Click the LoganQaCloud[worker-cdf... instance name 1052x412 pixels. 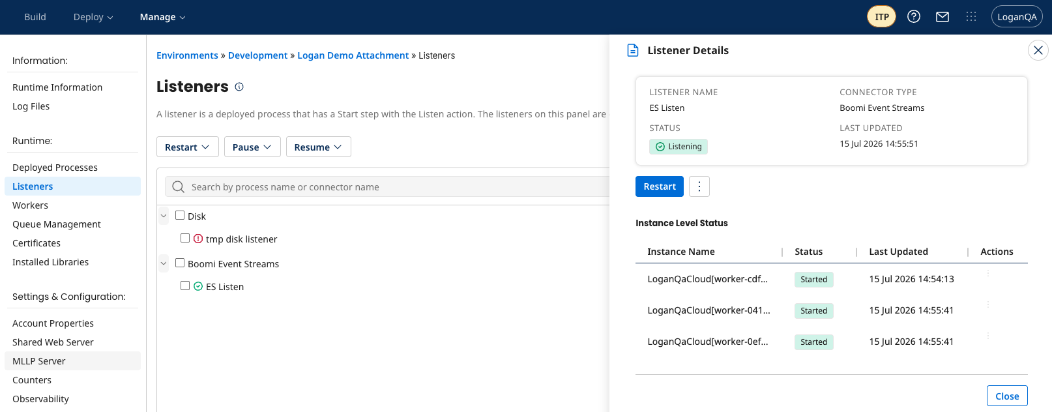[707, 279]
